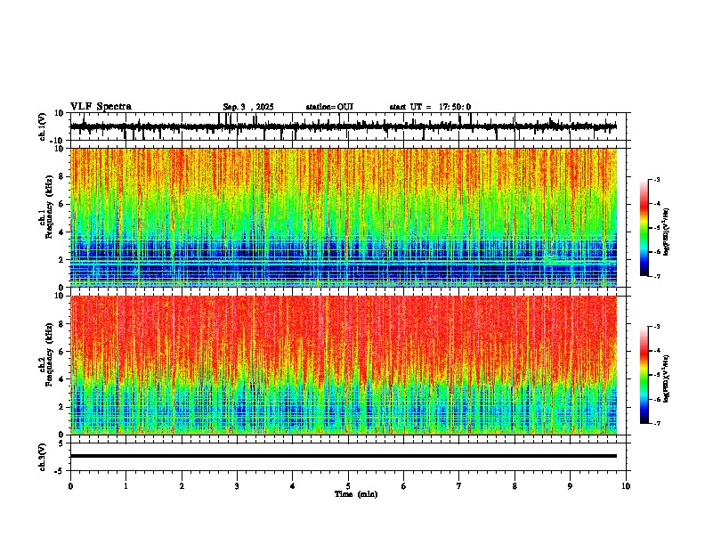Click the '2' tick on time axis
705x545 pixels.
coord(182,486)
